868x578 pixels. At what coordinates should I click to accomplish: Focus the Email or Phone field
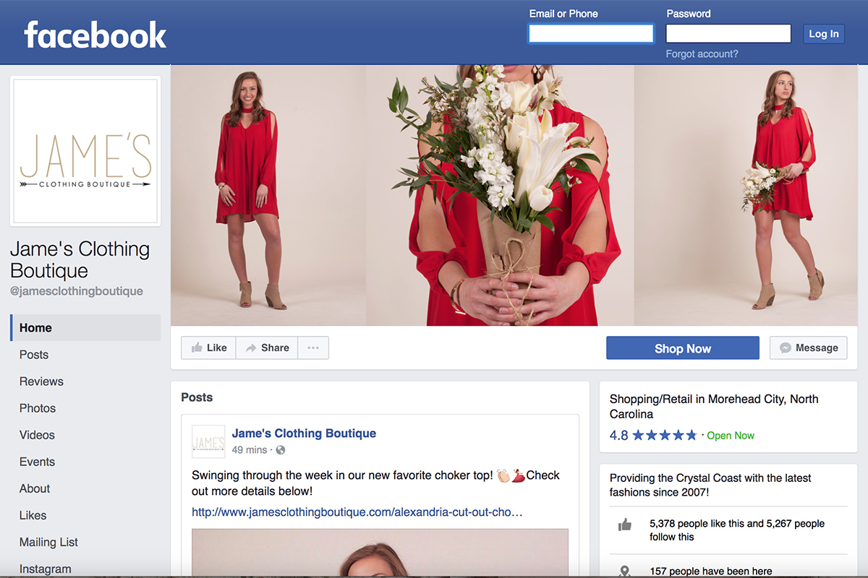591,33
